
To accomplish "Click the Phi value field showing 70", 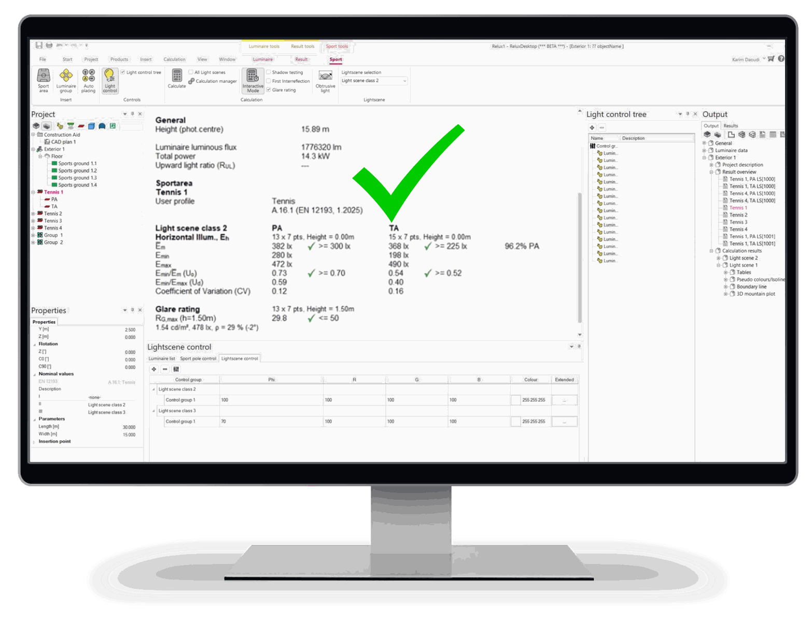I will coord(271,422).
